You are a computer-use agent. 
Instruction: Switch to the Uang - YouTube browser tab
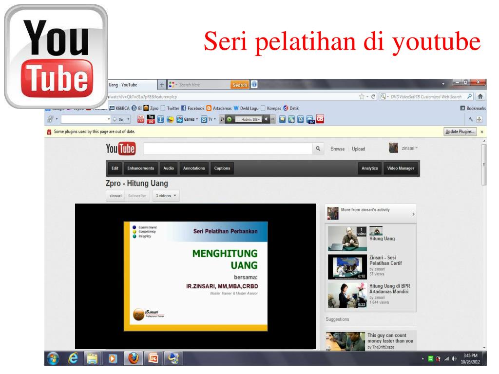pos(132,85)
